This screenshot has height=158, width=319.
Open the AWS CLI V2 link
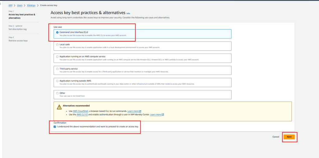click(x=82, y=115)
